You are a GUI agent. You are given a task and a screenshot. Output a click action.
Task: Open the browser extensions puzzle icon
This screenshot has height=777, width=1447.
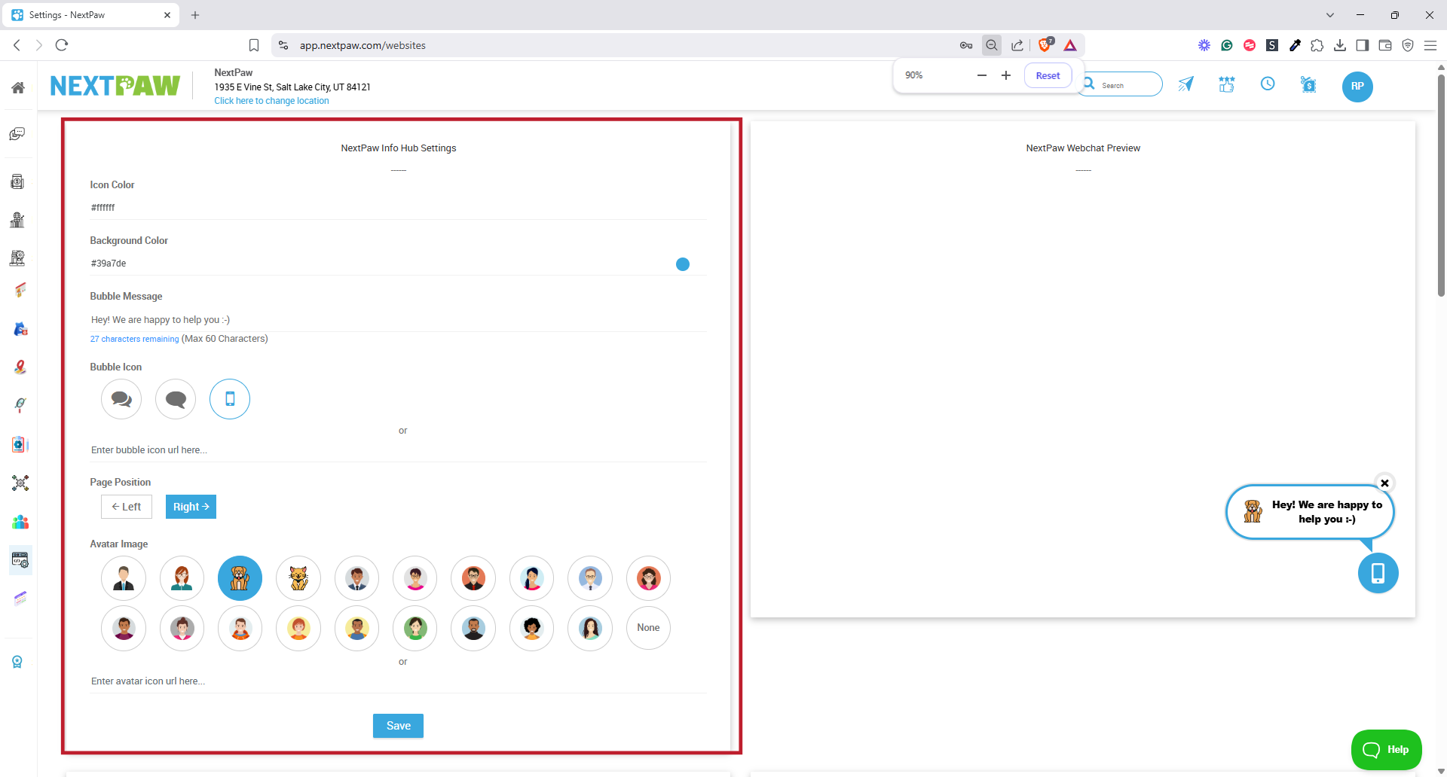1317,45
